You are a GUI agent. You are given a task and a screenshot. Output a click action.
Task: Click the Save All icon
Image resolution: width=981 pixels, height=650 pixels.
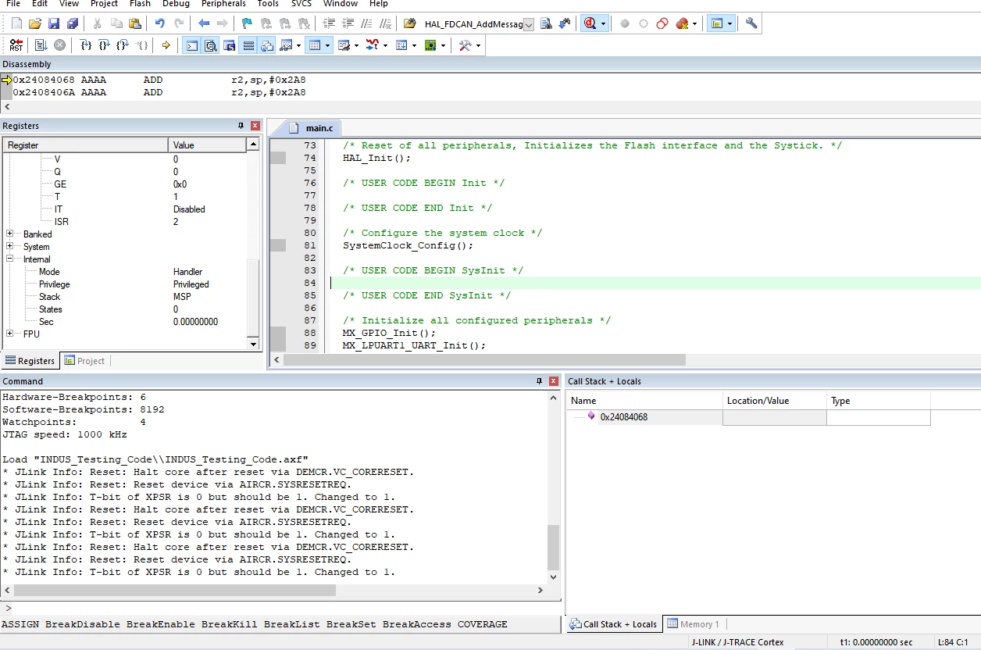73,23
